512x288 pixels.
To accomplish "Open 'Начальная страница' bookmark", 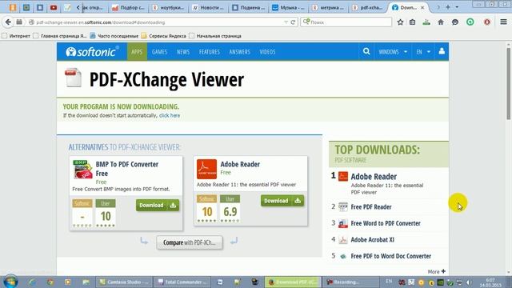I will [215, 35].
